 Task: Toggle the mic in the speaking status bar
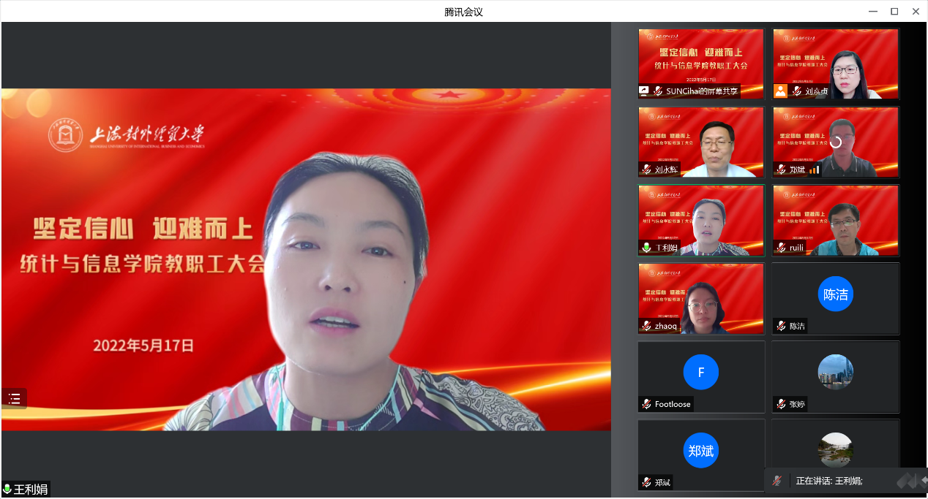777,481
